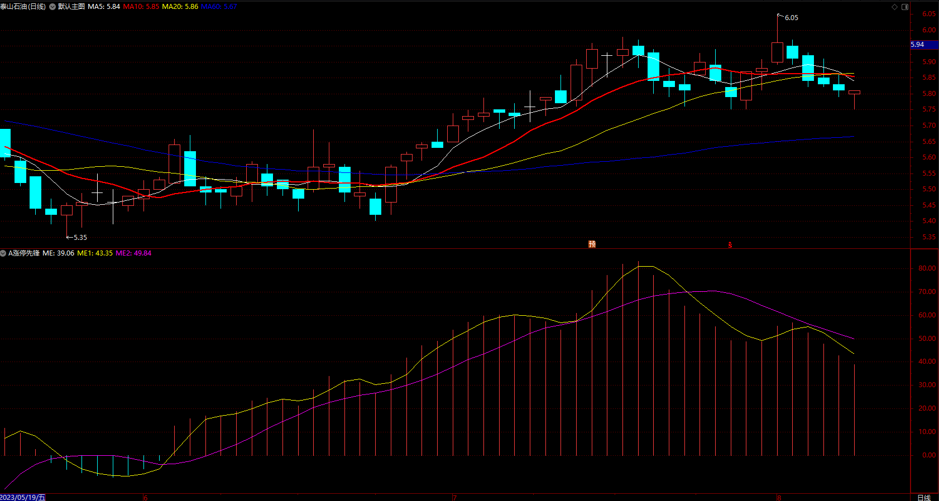Click the 6.05 high price annotation
The height and width of the screenshot is (501, 939).
pos(792,18)
